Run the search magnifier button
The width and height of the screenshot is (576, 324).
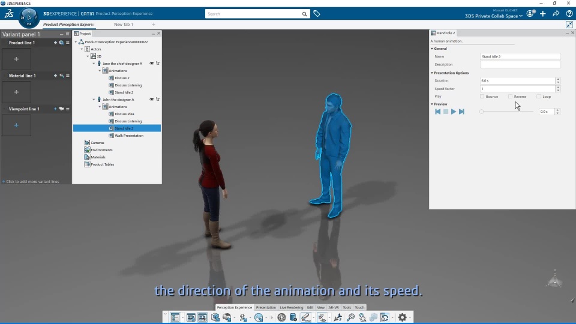point(305,14)
